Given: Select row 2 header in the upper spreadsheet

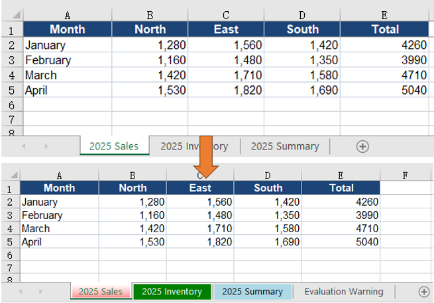Looking at the screenshot, I should 12,45.
